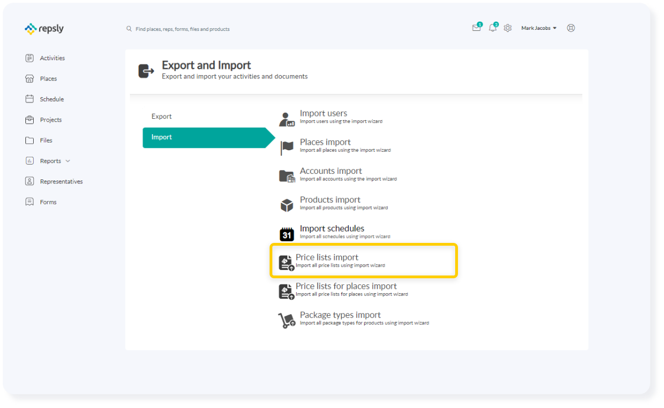
Task: Open the Mark Jacobs user dropdown
Action: (x=539, y=28)
